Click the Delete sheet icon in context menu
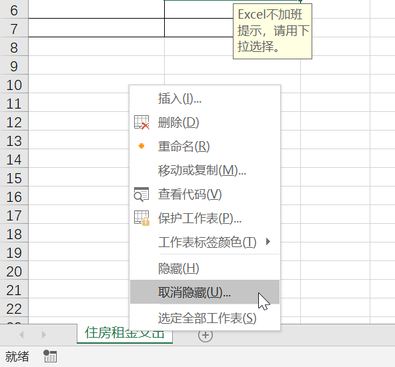Image resolution: width=395 pixels, height=367 pixels. coord(141,123)
